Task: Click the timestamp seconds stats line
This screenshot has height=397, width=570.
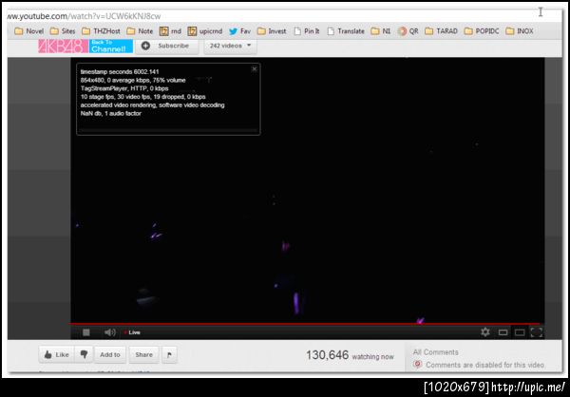Action: coord(120,71)
